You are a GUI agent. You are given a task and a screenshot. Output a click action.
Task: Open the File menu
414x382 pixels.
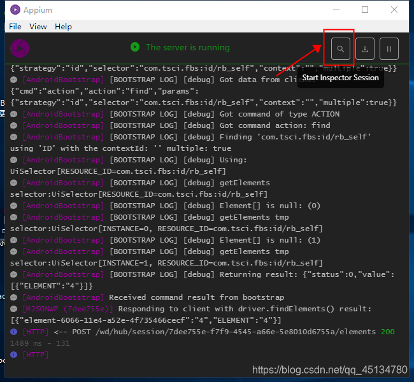[15, 27]
